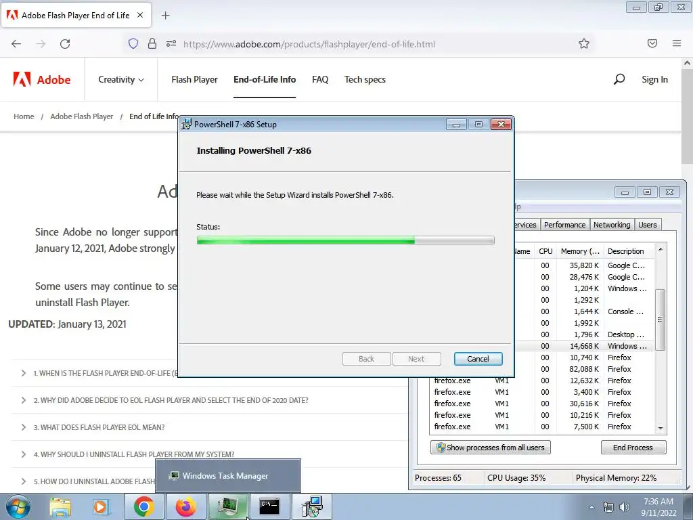Open the Flash Player nav item
The image size is (693, 520).
click(194, 80)
